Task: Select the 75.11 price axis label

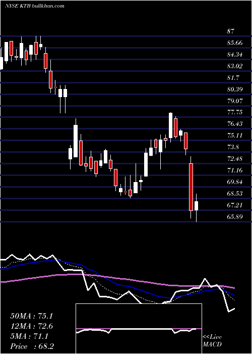Action: click(x=235, y=136)
